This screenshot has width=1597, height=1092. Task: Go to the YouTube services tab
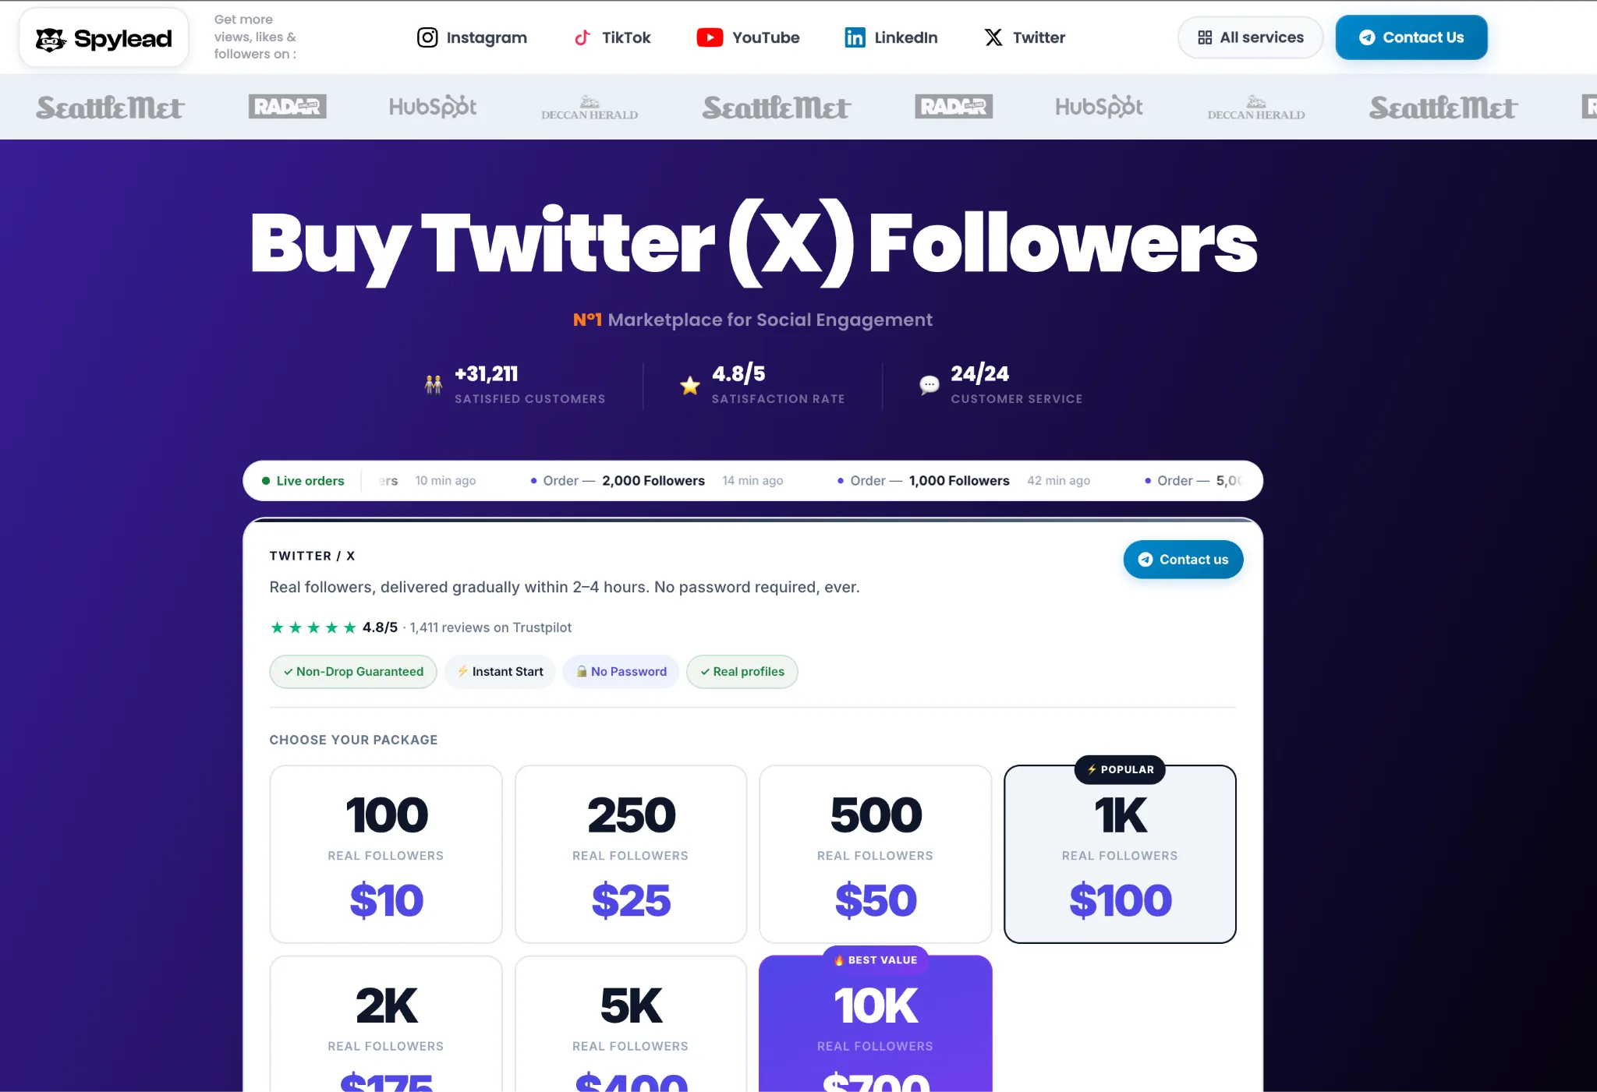749,37
